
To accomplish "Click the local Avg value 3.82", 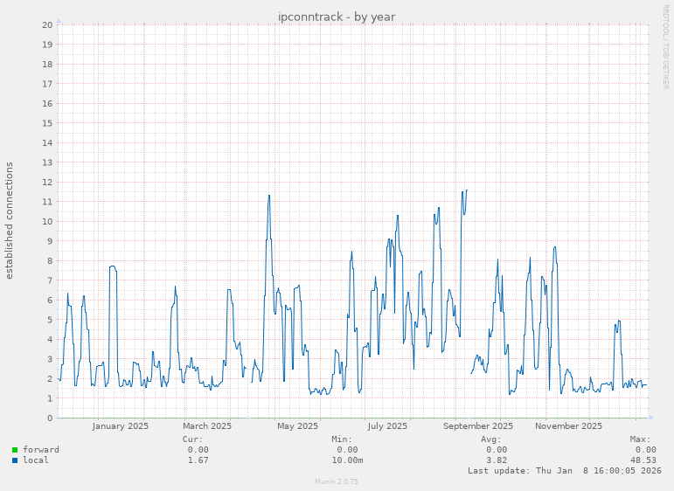I will pyautogui.click(x=496, y=460).
